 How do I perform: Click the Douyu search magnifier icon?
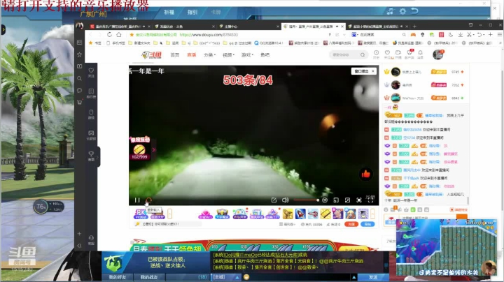coord(363,55)
